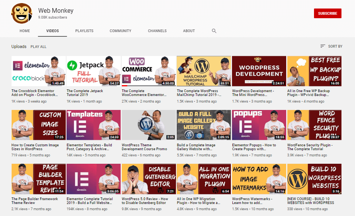This screenshot has width=355, height=216.
Task: Open the Page Builder Template Review thumbnail
Action: click(x=39, y=179)
